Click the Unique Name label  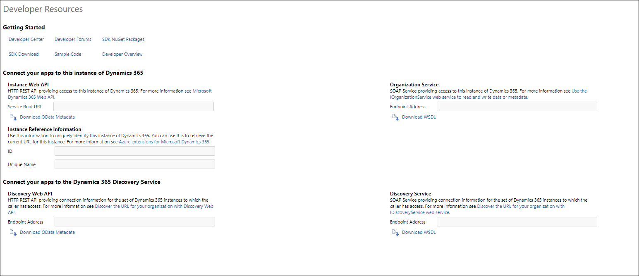[22, 164]
